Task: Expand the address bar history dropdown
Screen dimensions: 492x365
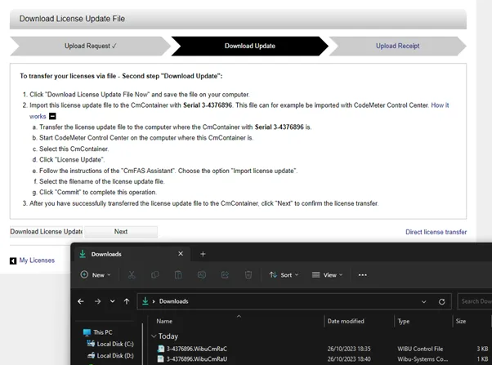Action: [x=424, y=301]
